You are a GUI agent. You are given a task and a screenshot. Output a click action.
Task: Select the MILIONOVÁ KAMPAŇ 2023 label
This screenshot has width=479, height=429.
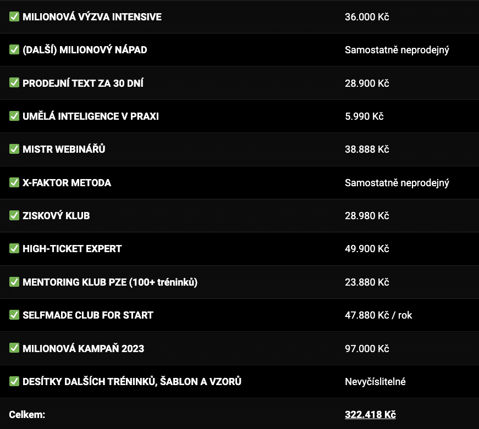(83, 348)
